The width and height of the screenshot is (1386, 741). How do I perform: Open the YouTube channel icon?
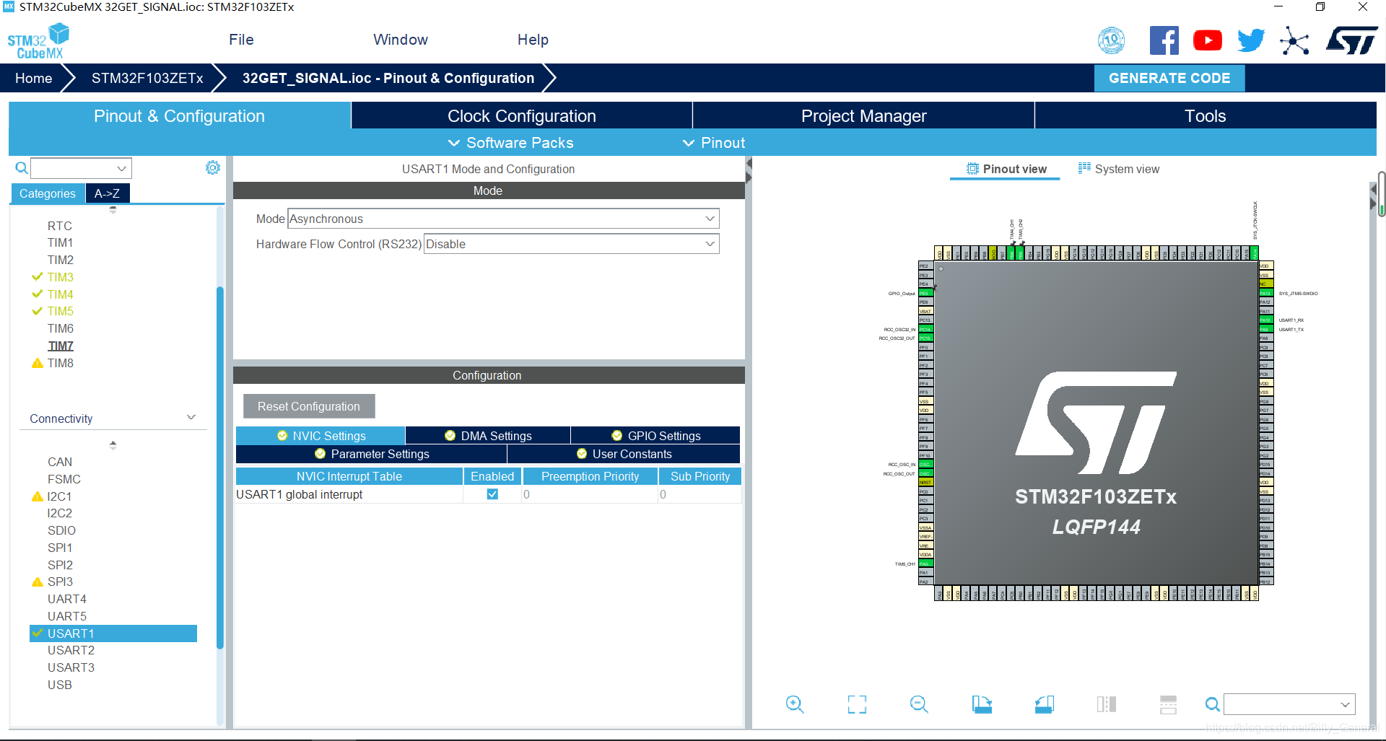coord(1208,40)
